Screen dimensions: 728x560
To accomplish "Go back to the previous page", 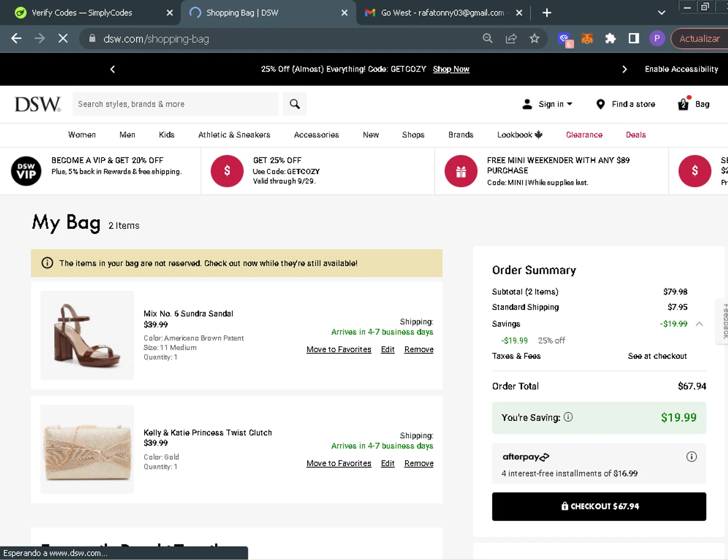I will (x=16, y=39).
